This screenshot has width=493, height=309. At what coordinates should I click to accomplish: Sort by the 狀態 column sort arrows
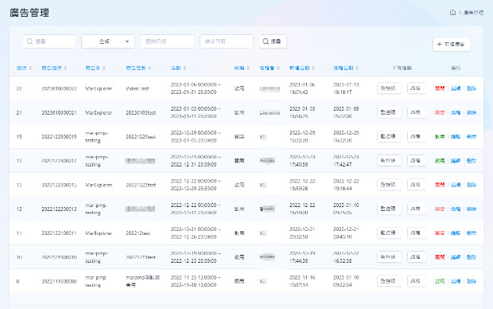click(x=248, y=68)
